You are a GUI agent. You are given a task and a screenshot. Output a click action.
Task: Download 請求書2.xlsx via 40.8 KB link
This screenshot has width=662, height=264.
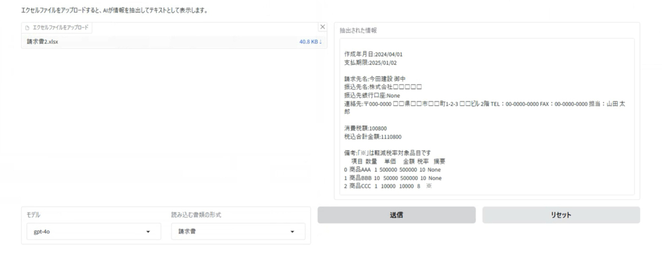[x=311, y=42]
